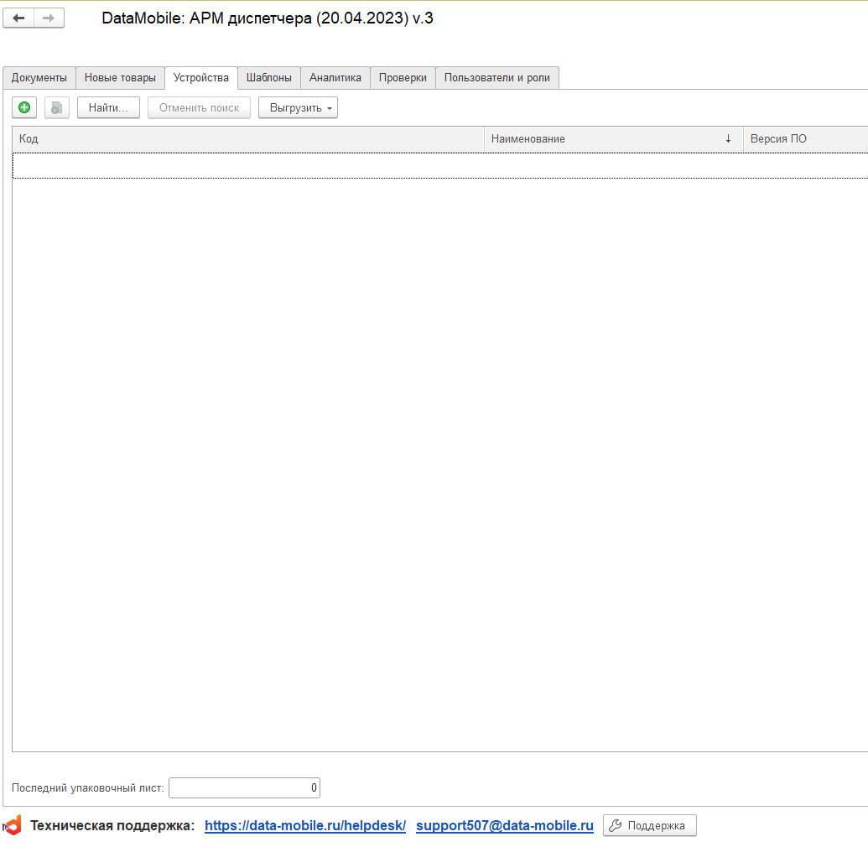Focus the Последний упаковочный лист field
The image size is (868, 847).
pyautogui.click(x=244, y=787)
